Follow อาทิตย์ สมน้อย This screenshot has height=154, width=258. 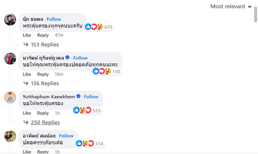pos(66,136)
